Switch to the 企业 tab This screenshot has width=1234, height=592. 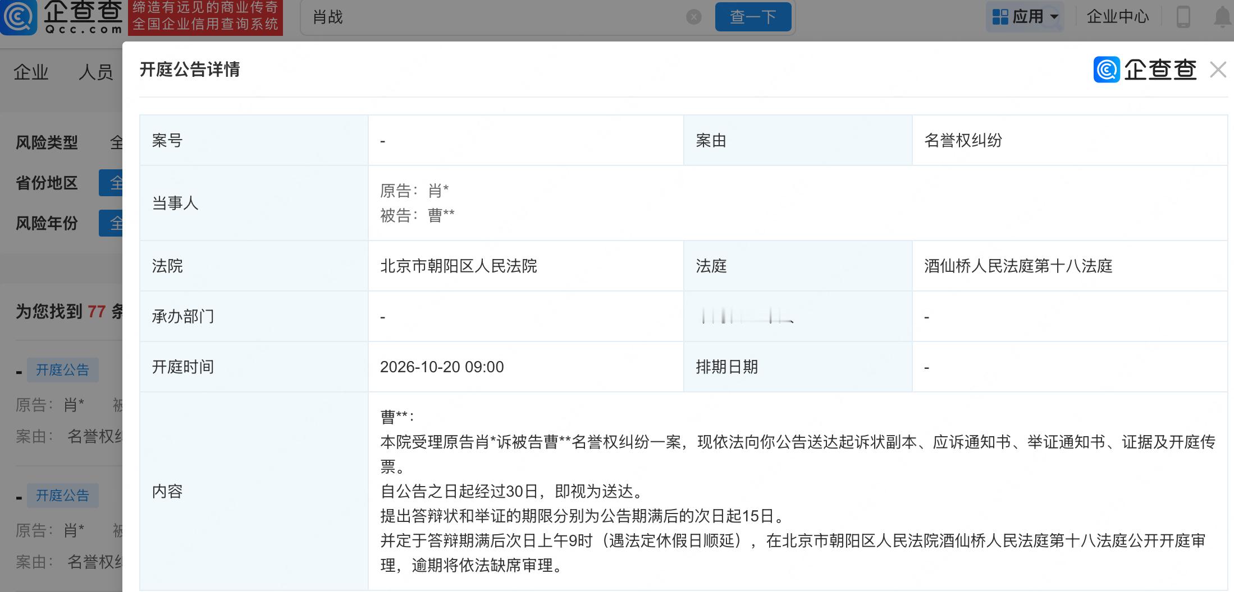point(31,72)
